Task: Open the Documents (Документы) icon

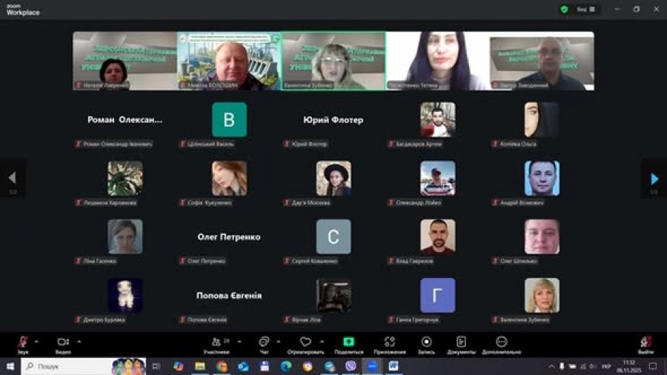Action: coord(461,342)
